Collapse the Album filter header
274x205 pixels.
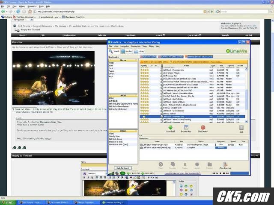pyautogui.click(x=123, y=131)
